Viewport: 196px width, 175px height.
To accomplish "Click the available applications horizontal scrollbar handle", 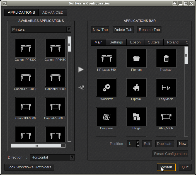I will pos(36,146).
